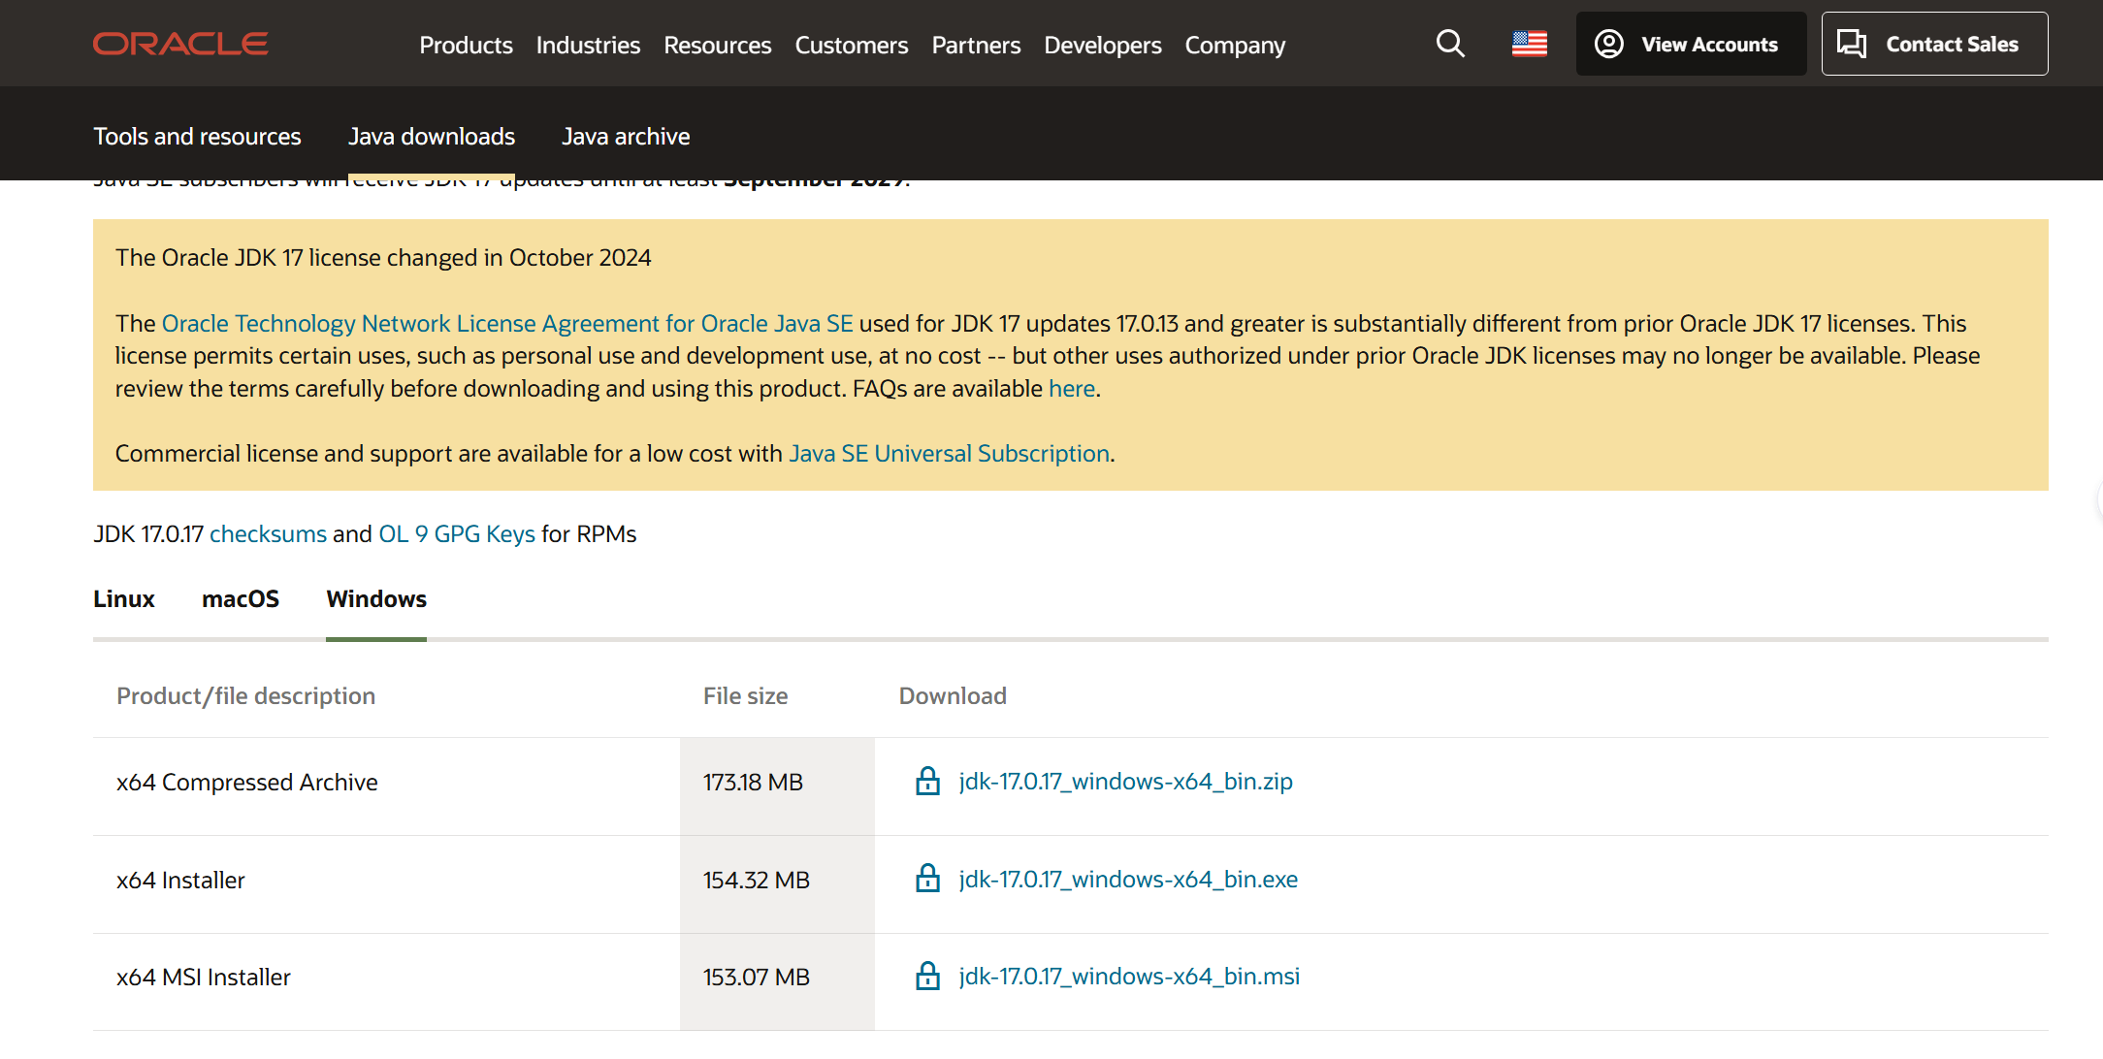The width and height of the screenshot is (2103, 1059).
Task: Open the Developers menu
Action: tap(1102, 45)
